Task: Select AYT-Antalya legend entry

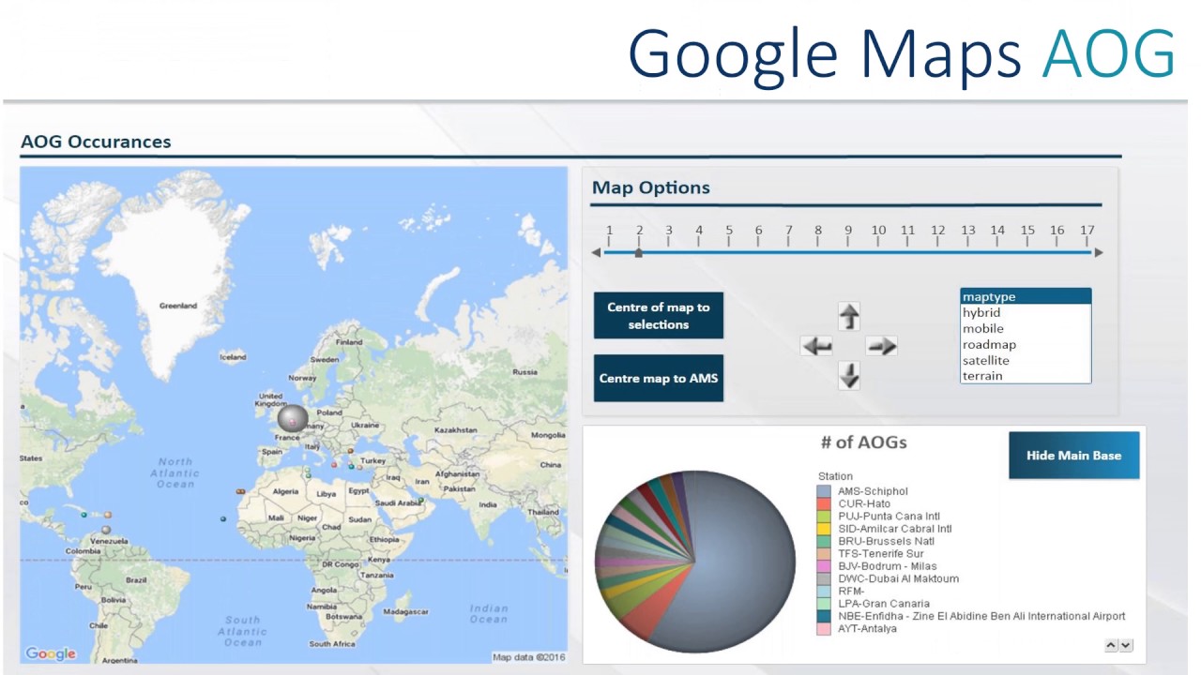Action: [867, 628]
